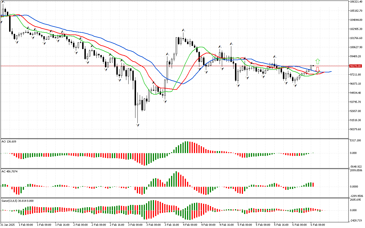Image resolution: width=365 pixels, height=228 pixels.
Task: Select the 1 Feb 00:00 time label
Action: tap(26, 225)
